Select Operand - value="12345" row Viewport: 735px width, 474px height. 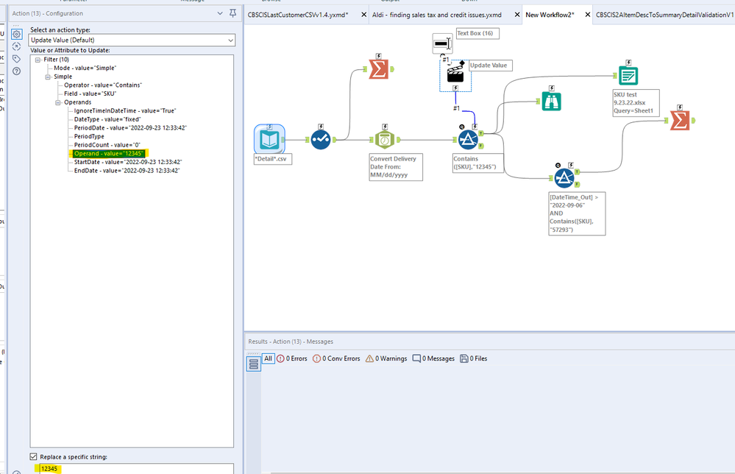(x=109, y=154)
